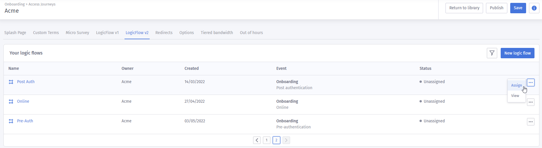Click Return to library

pyautogui.click(x=464, y=8)
